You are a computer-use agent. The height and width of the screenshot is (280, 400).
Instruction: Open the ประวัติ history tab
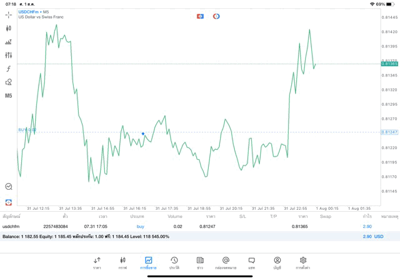click(174, 262)
